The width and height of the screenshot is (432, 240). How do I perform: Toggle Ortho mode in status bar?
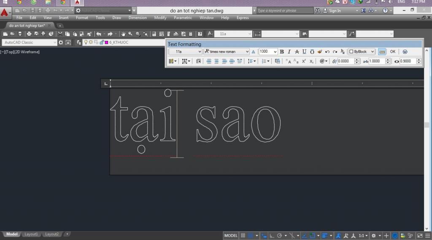pos(272,236)
